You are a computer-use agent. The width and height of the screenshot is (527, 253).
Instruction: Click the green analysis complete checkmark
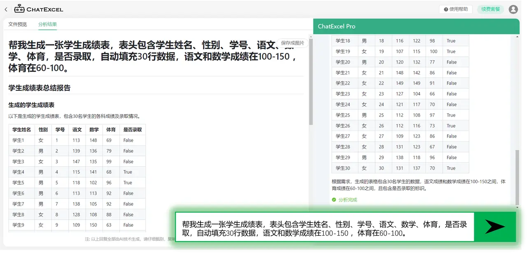coord(334,200)
